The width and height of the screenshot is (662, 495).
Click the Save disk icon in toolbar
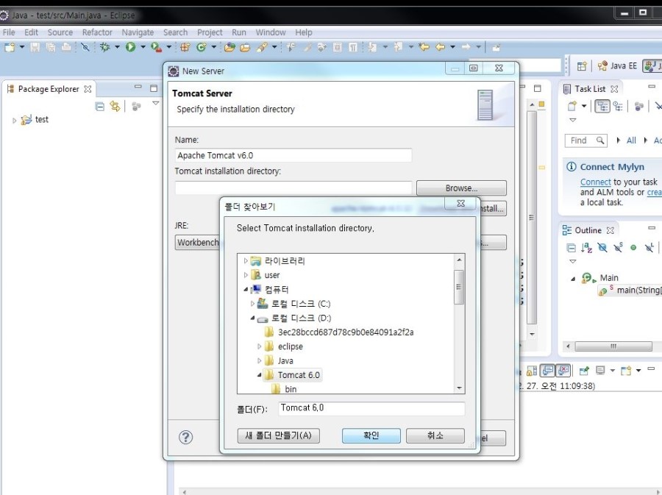coord(35,47)
